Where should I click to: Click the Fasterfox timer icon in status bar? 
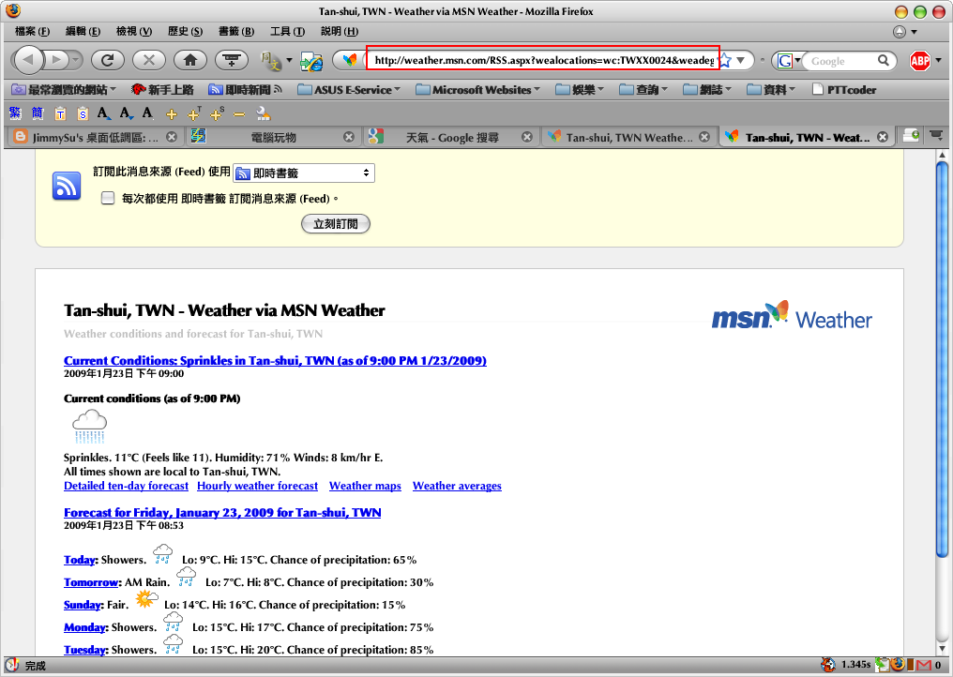(827, 665)
